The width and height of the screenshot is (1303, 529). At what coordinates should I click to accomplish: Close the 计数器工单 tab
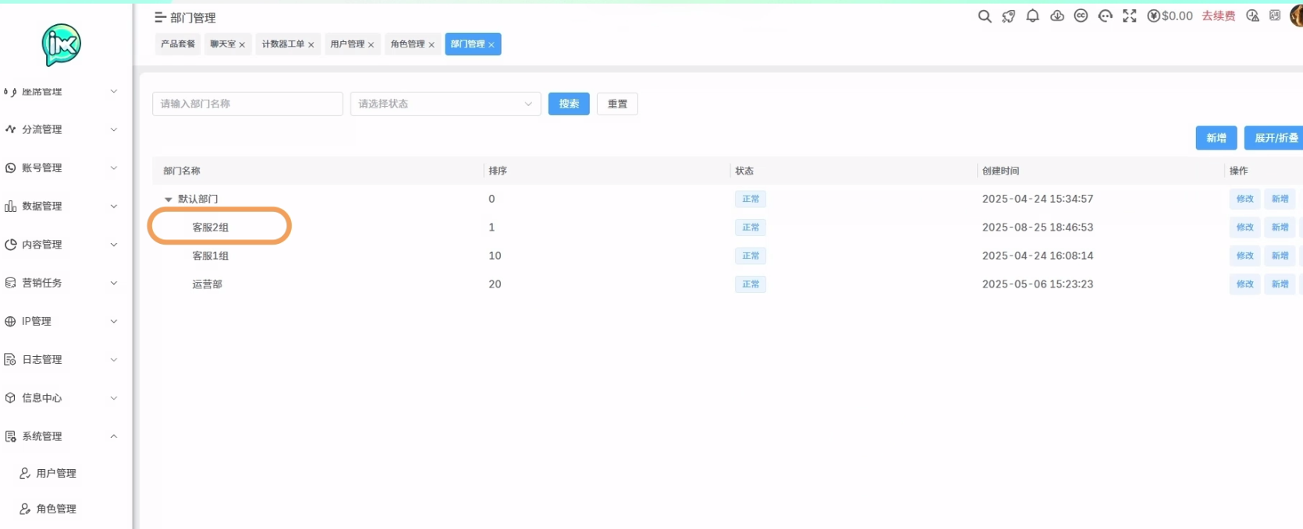(311, 45)
